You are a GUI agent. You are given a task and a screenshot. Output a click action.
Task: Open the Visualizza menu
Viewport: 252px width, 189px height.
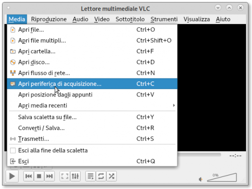197,19
